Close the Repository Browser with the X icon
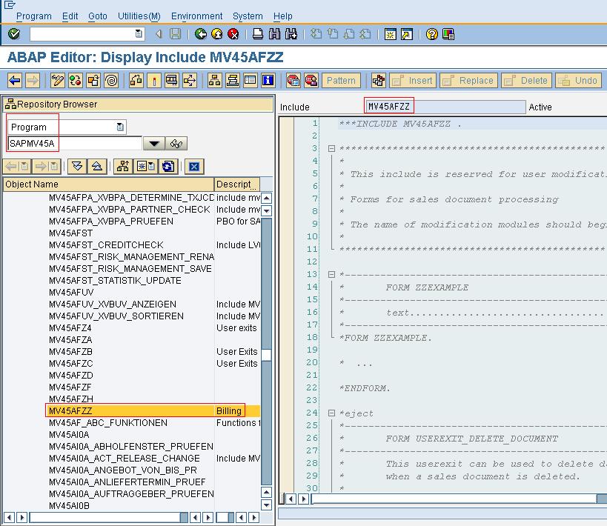The image size is (607, 526). pyautogui.click(x=193, y=166)
